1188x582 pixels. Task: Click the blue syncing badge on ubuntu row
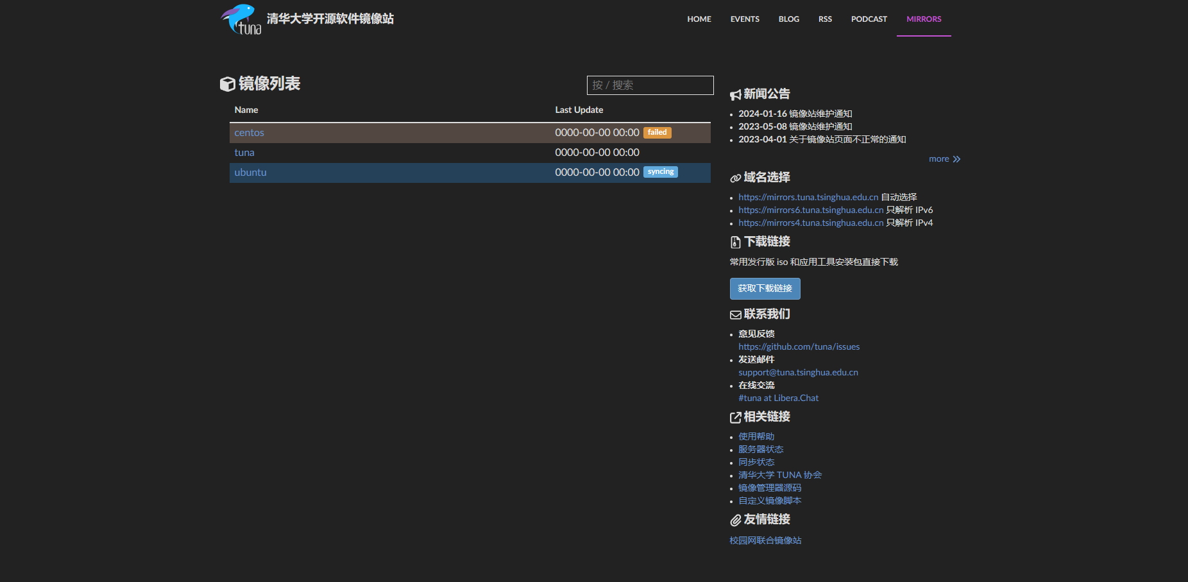[660, 171]
